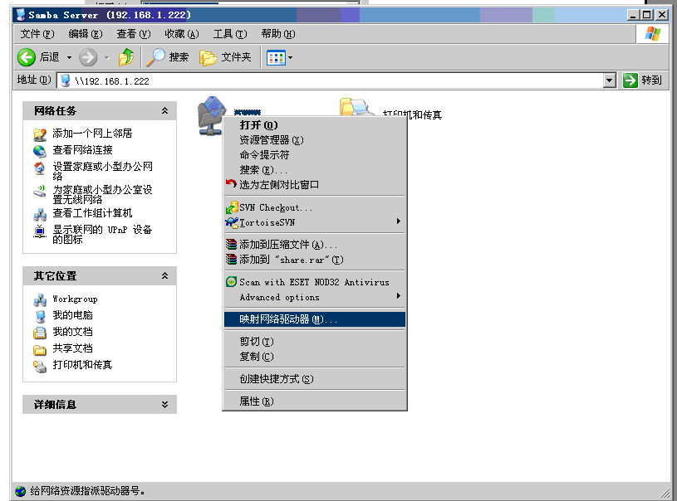This screenshot has width=677, height=501.
Task: Click the address bar path field
Action: click(x=332, y=80)
